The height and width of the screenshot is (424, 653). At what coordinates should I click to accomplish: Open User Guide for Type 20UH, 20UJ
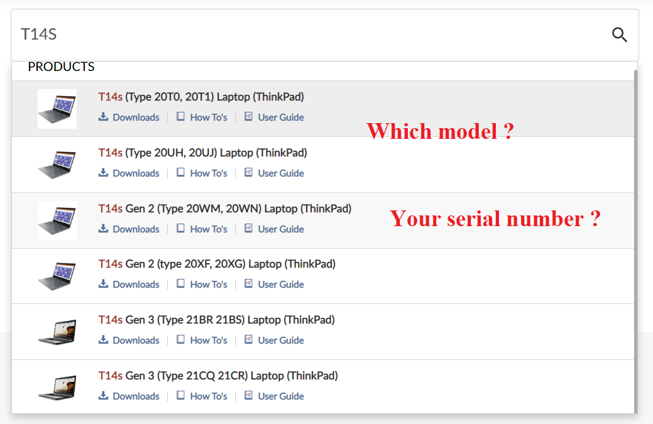click(281, 173)
